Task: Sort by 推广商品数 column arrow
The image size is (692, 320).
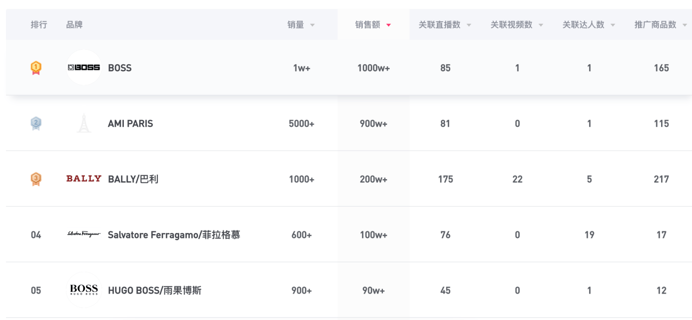Action: click(684, 25)
